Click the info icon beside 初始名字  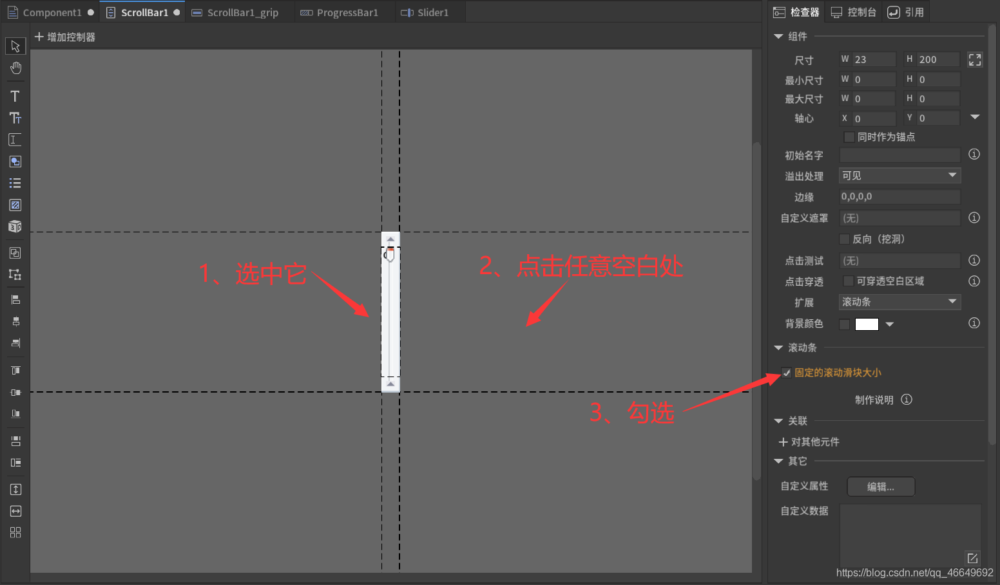pos(974,154)
